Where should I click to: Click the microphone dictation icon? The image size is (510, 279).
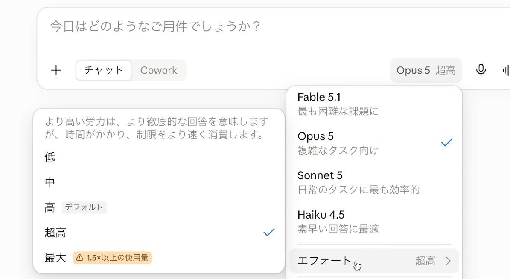pyautogui.click(x=481, y=70)
